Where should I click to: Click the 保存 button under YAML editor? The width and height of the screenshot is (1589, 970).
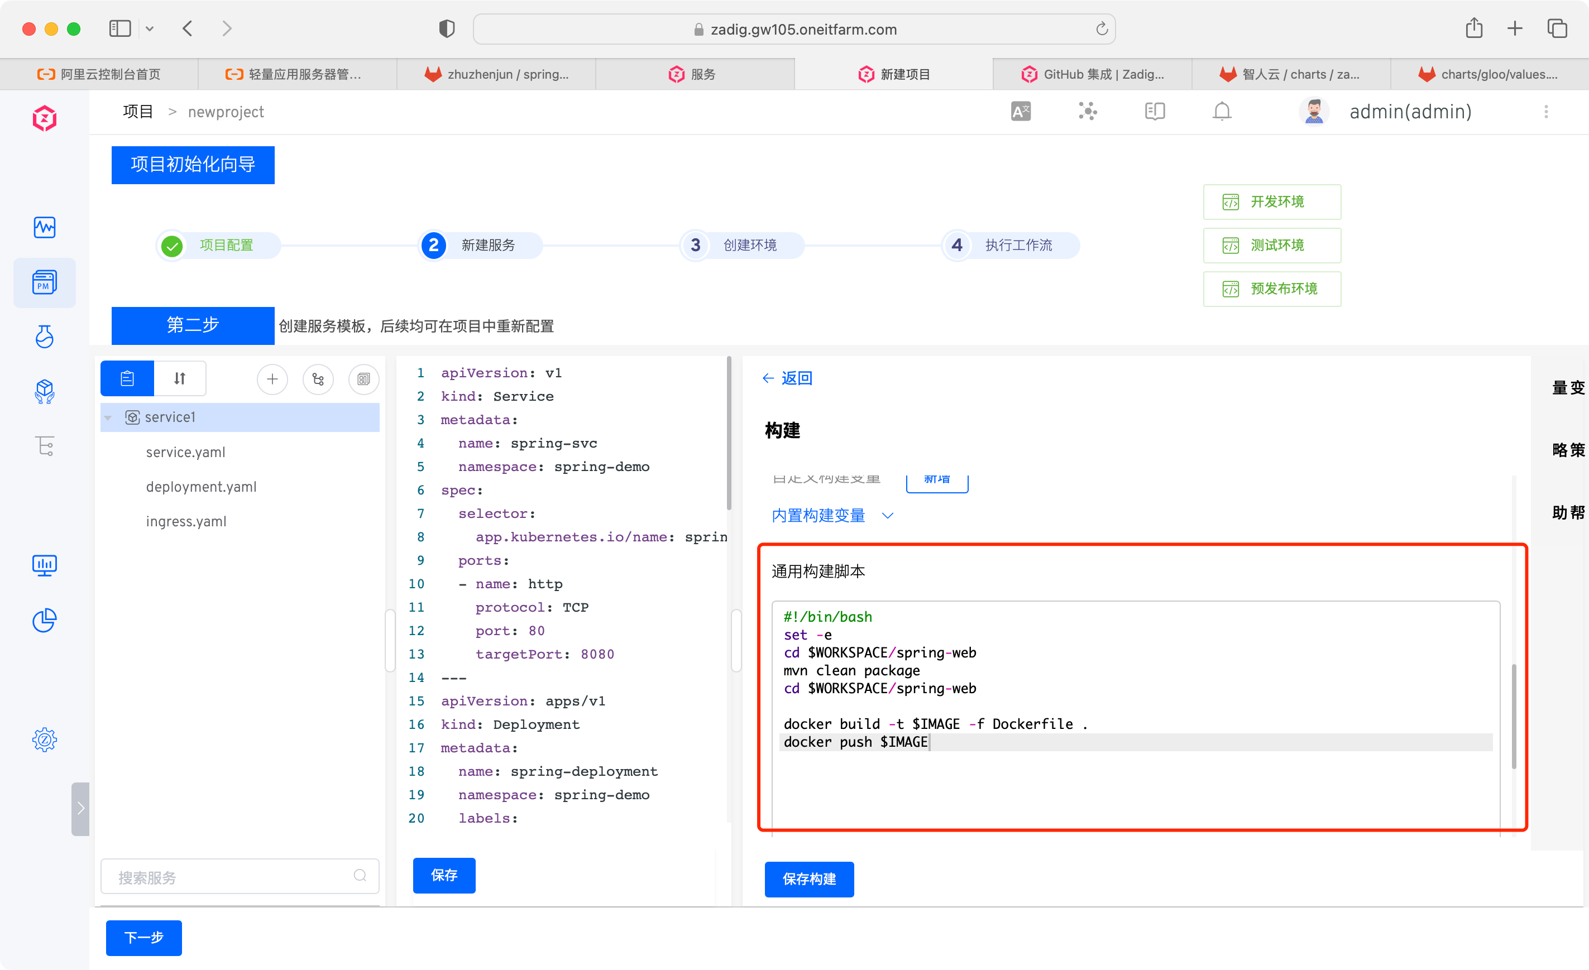444,875
